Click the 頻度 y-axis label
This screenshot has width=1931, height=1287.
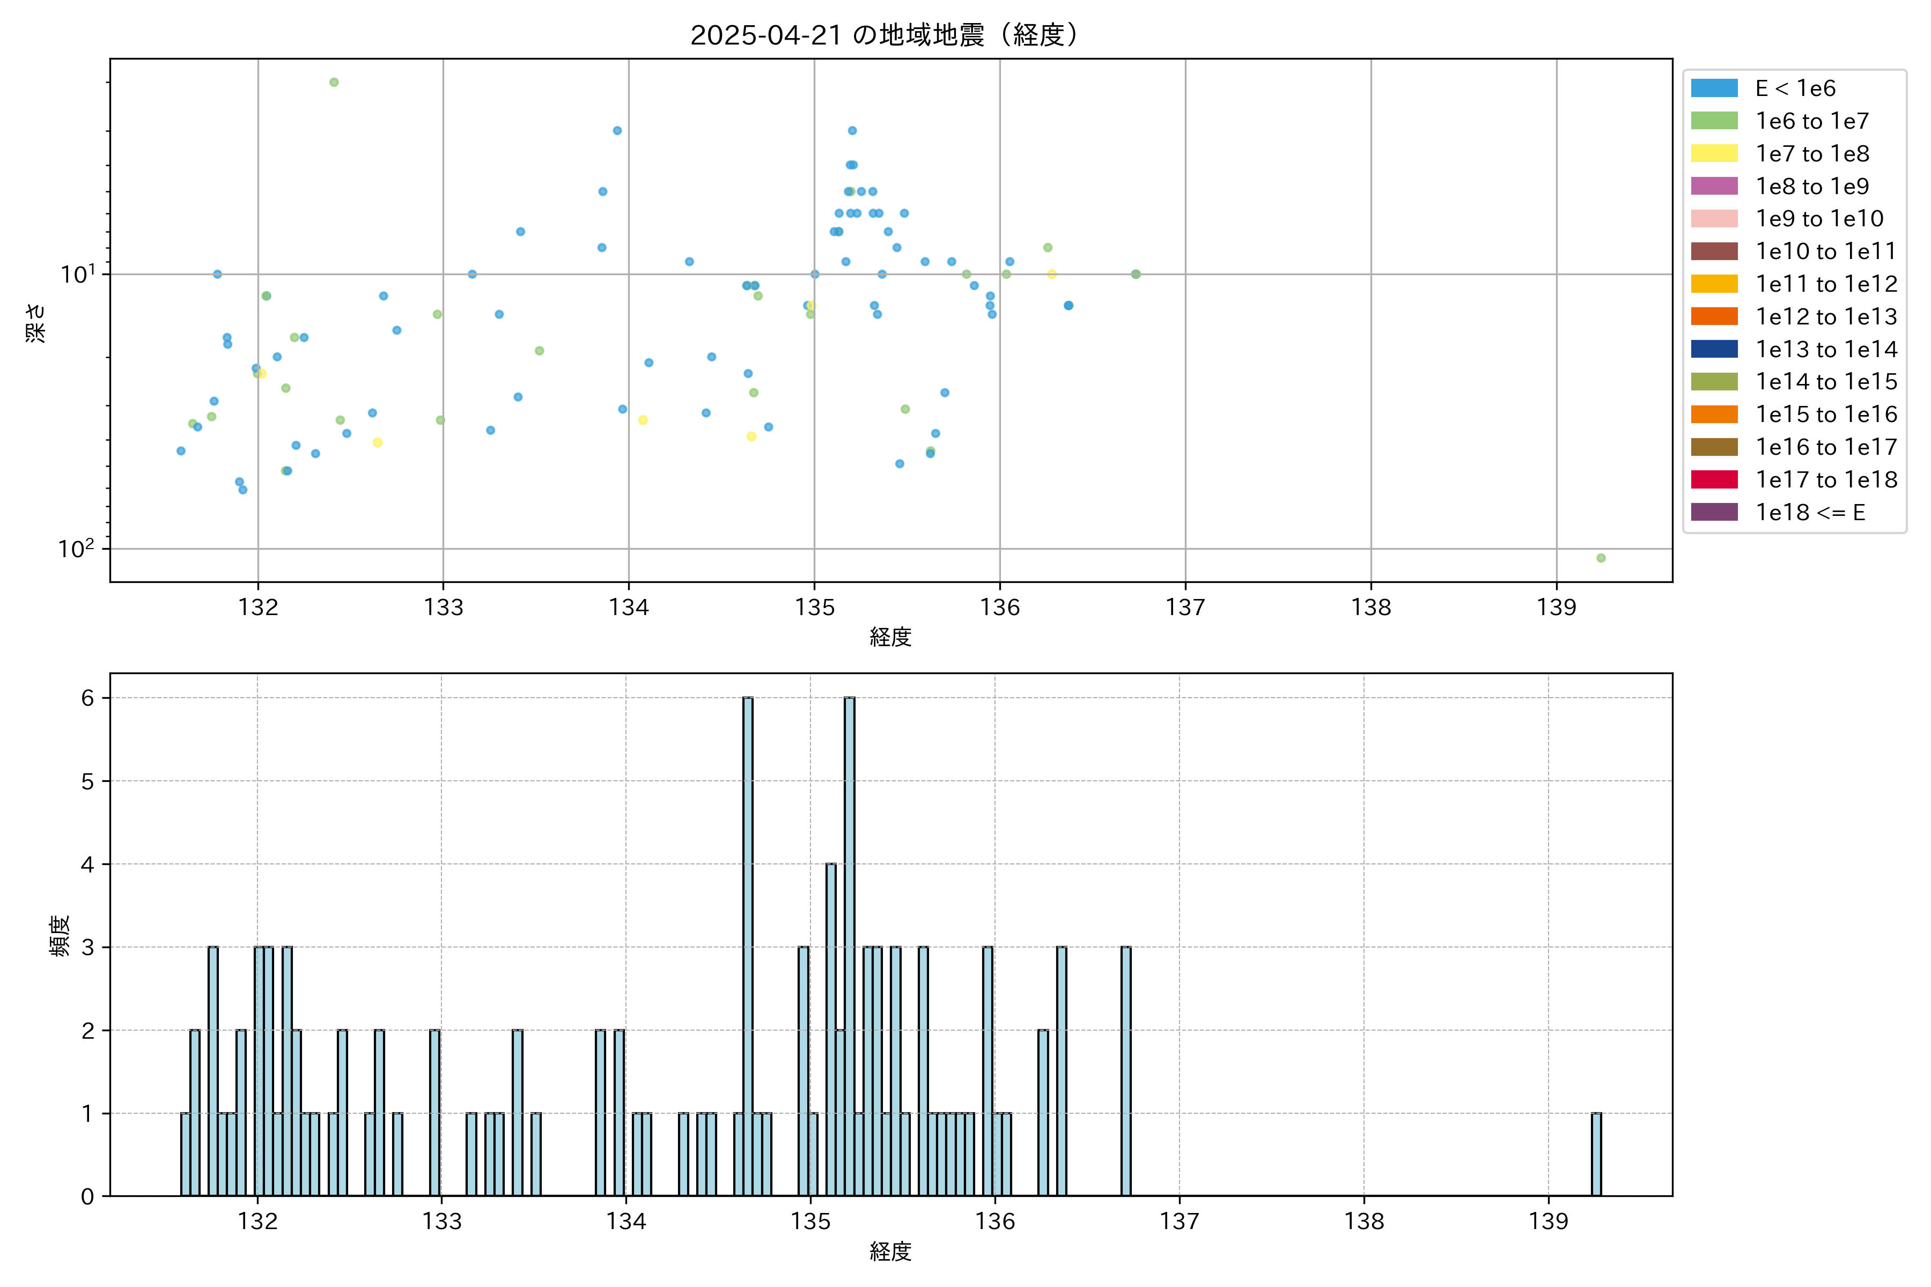(59, 936)
